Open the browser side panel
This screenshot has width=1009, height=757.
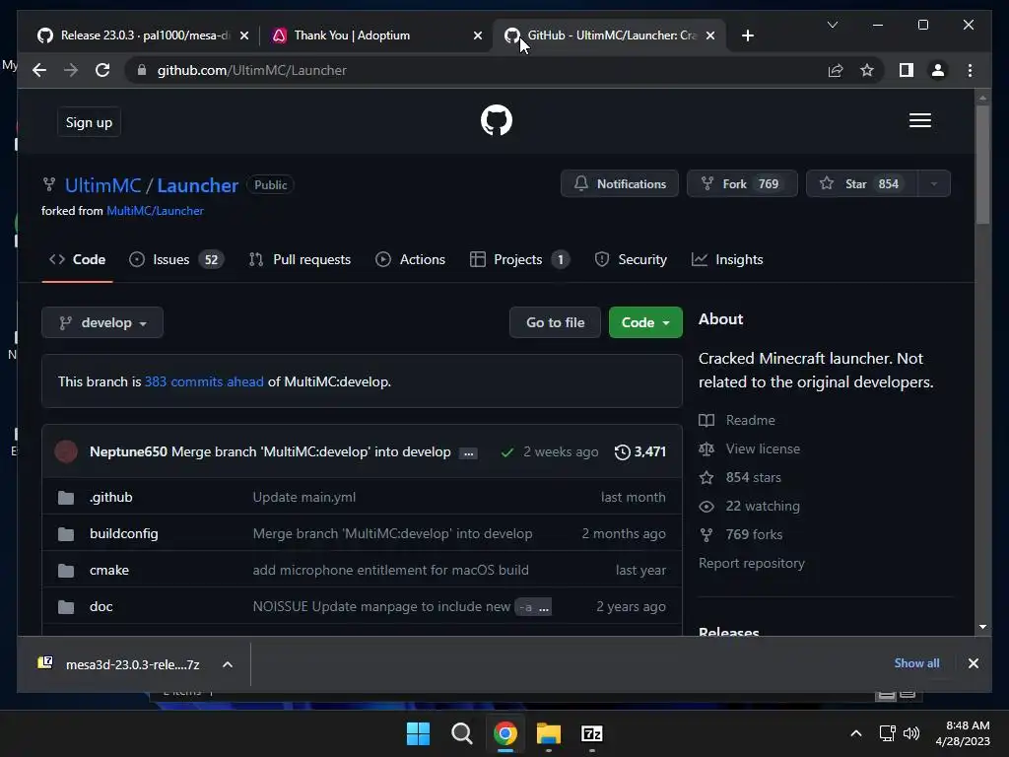[x=907, y=70]
